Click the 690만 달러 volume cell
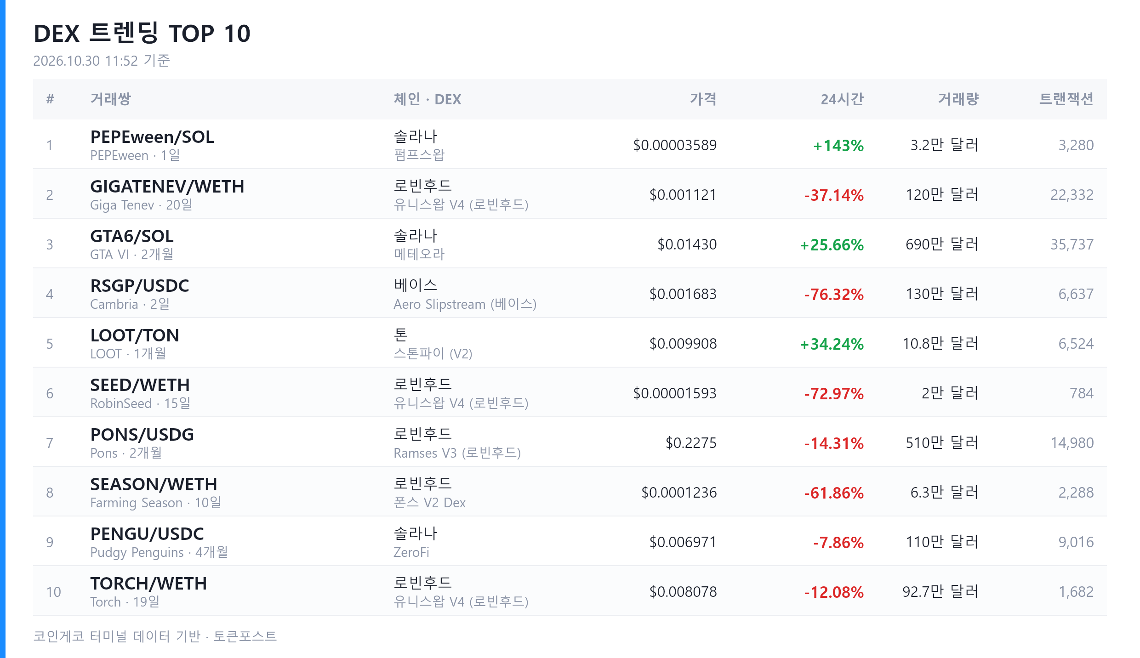1140x658 pixels. (x=942, y=244)
